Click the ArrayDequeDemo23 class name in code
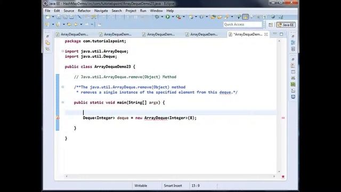This screenshot has height=192, width=341. (112, 67)
